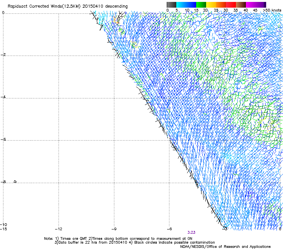This screenshot has height=249, width=283.
Task: Click the -10 latitude axis label
Action: (3, 224)
